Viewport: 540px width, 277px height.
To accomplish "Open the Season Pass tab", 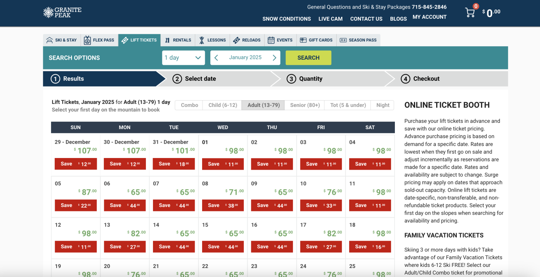I will 358,40.
